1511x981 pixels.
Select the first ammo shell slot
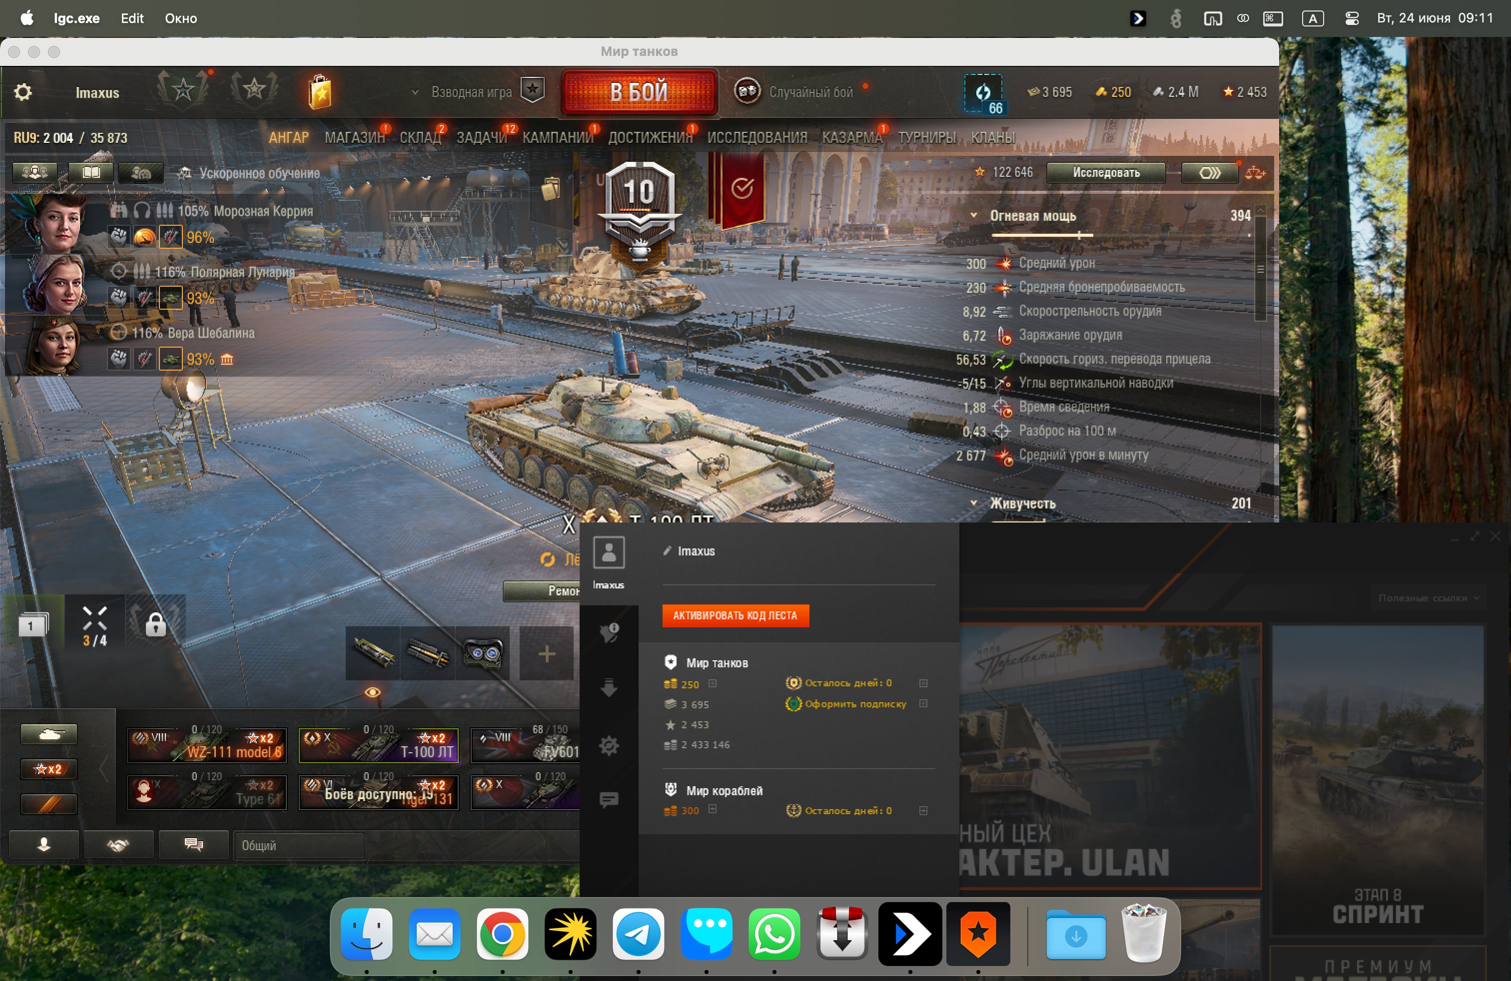(x=373, y=653)
